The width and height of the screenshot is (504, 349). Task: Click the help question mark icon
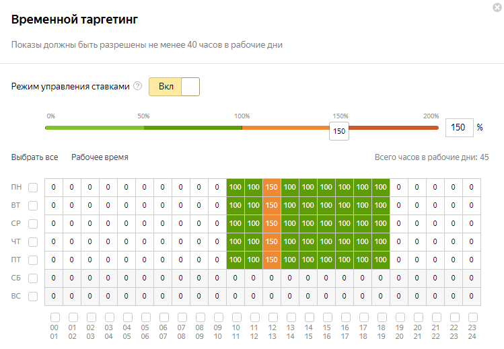(138, 86)
